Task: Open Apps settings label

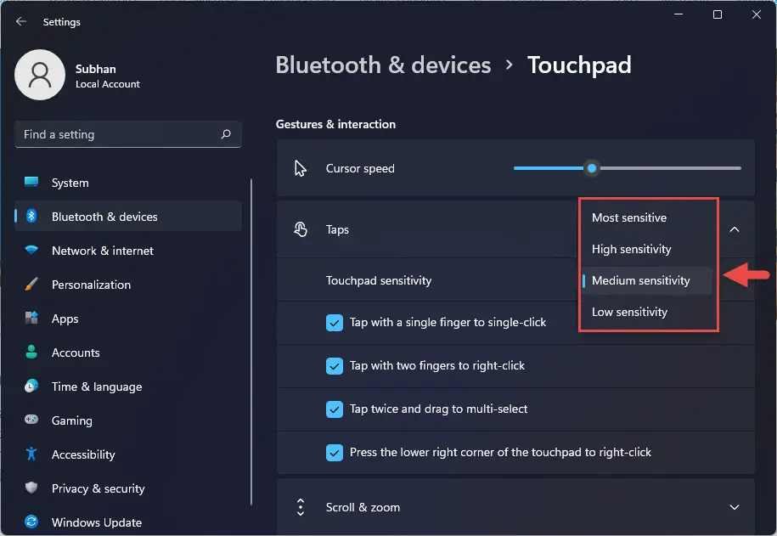Action: (x=65, y=319)
